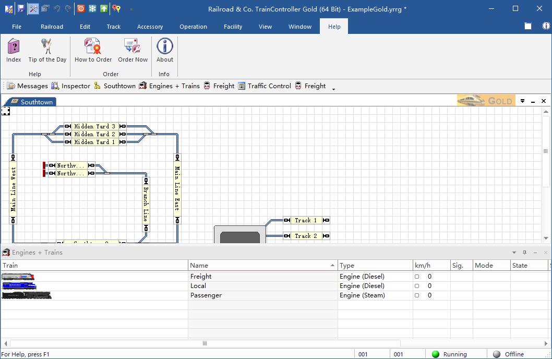Click right block marker of Hidden Yard 1
This screenshot has width=552, height=359.
coord(123,142)
